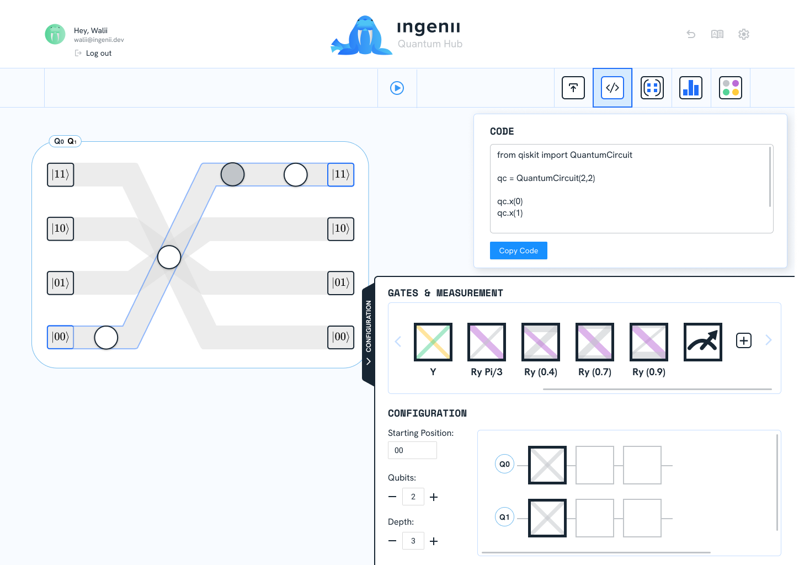The width and height of the screenshot is (799, 565).
Task: Open the glossary book icon
Action: (717, 34)
